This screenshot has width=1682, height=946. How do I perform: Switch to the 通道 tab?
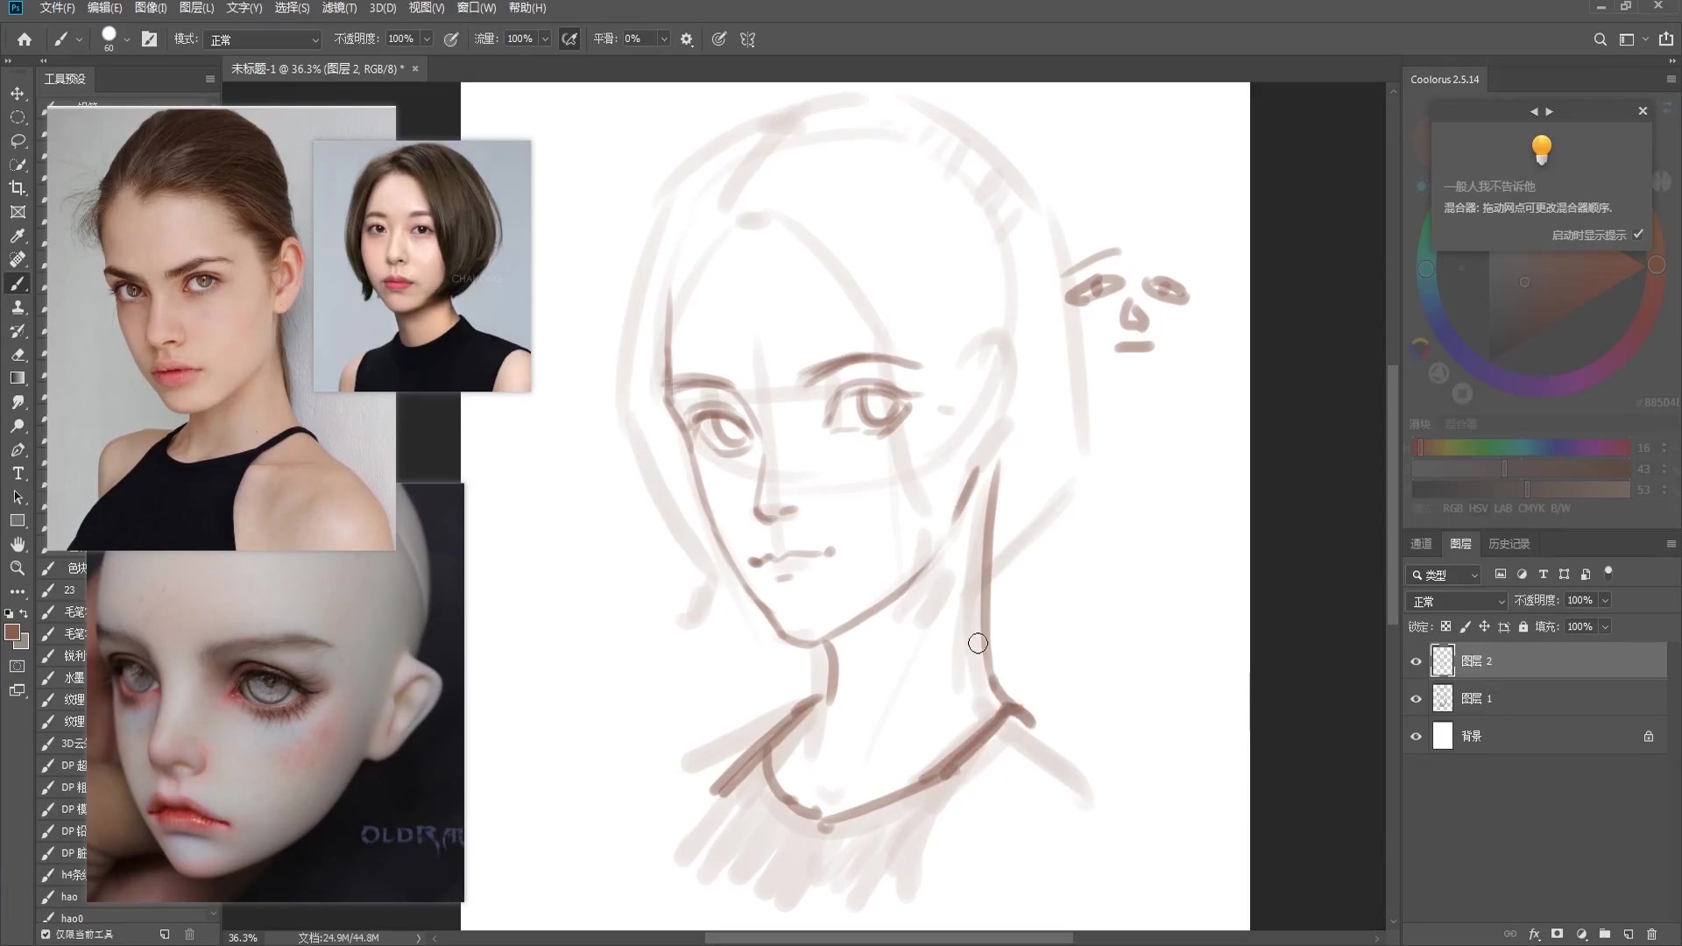tap(1421, 544)
